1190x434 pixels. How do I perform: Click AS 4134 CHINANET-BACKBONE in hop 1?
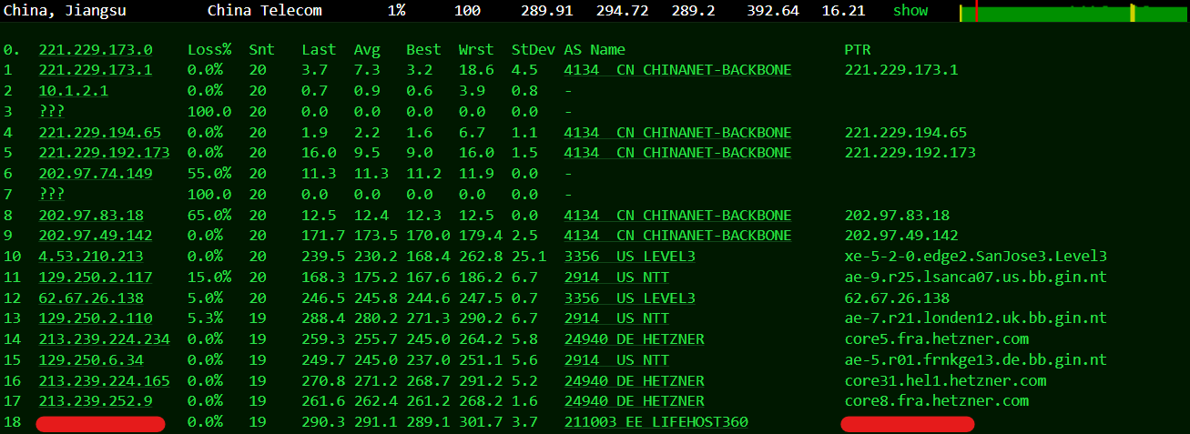click(x=677, y=70)
